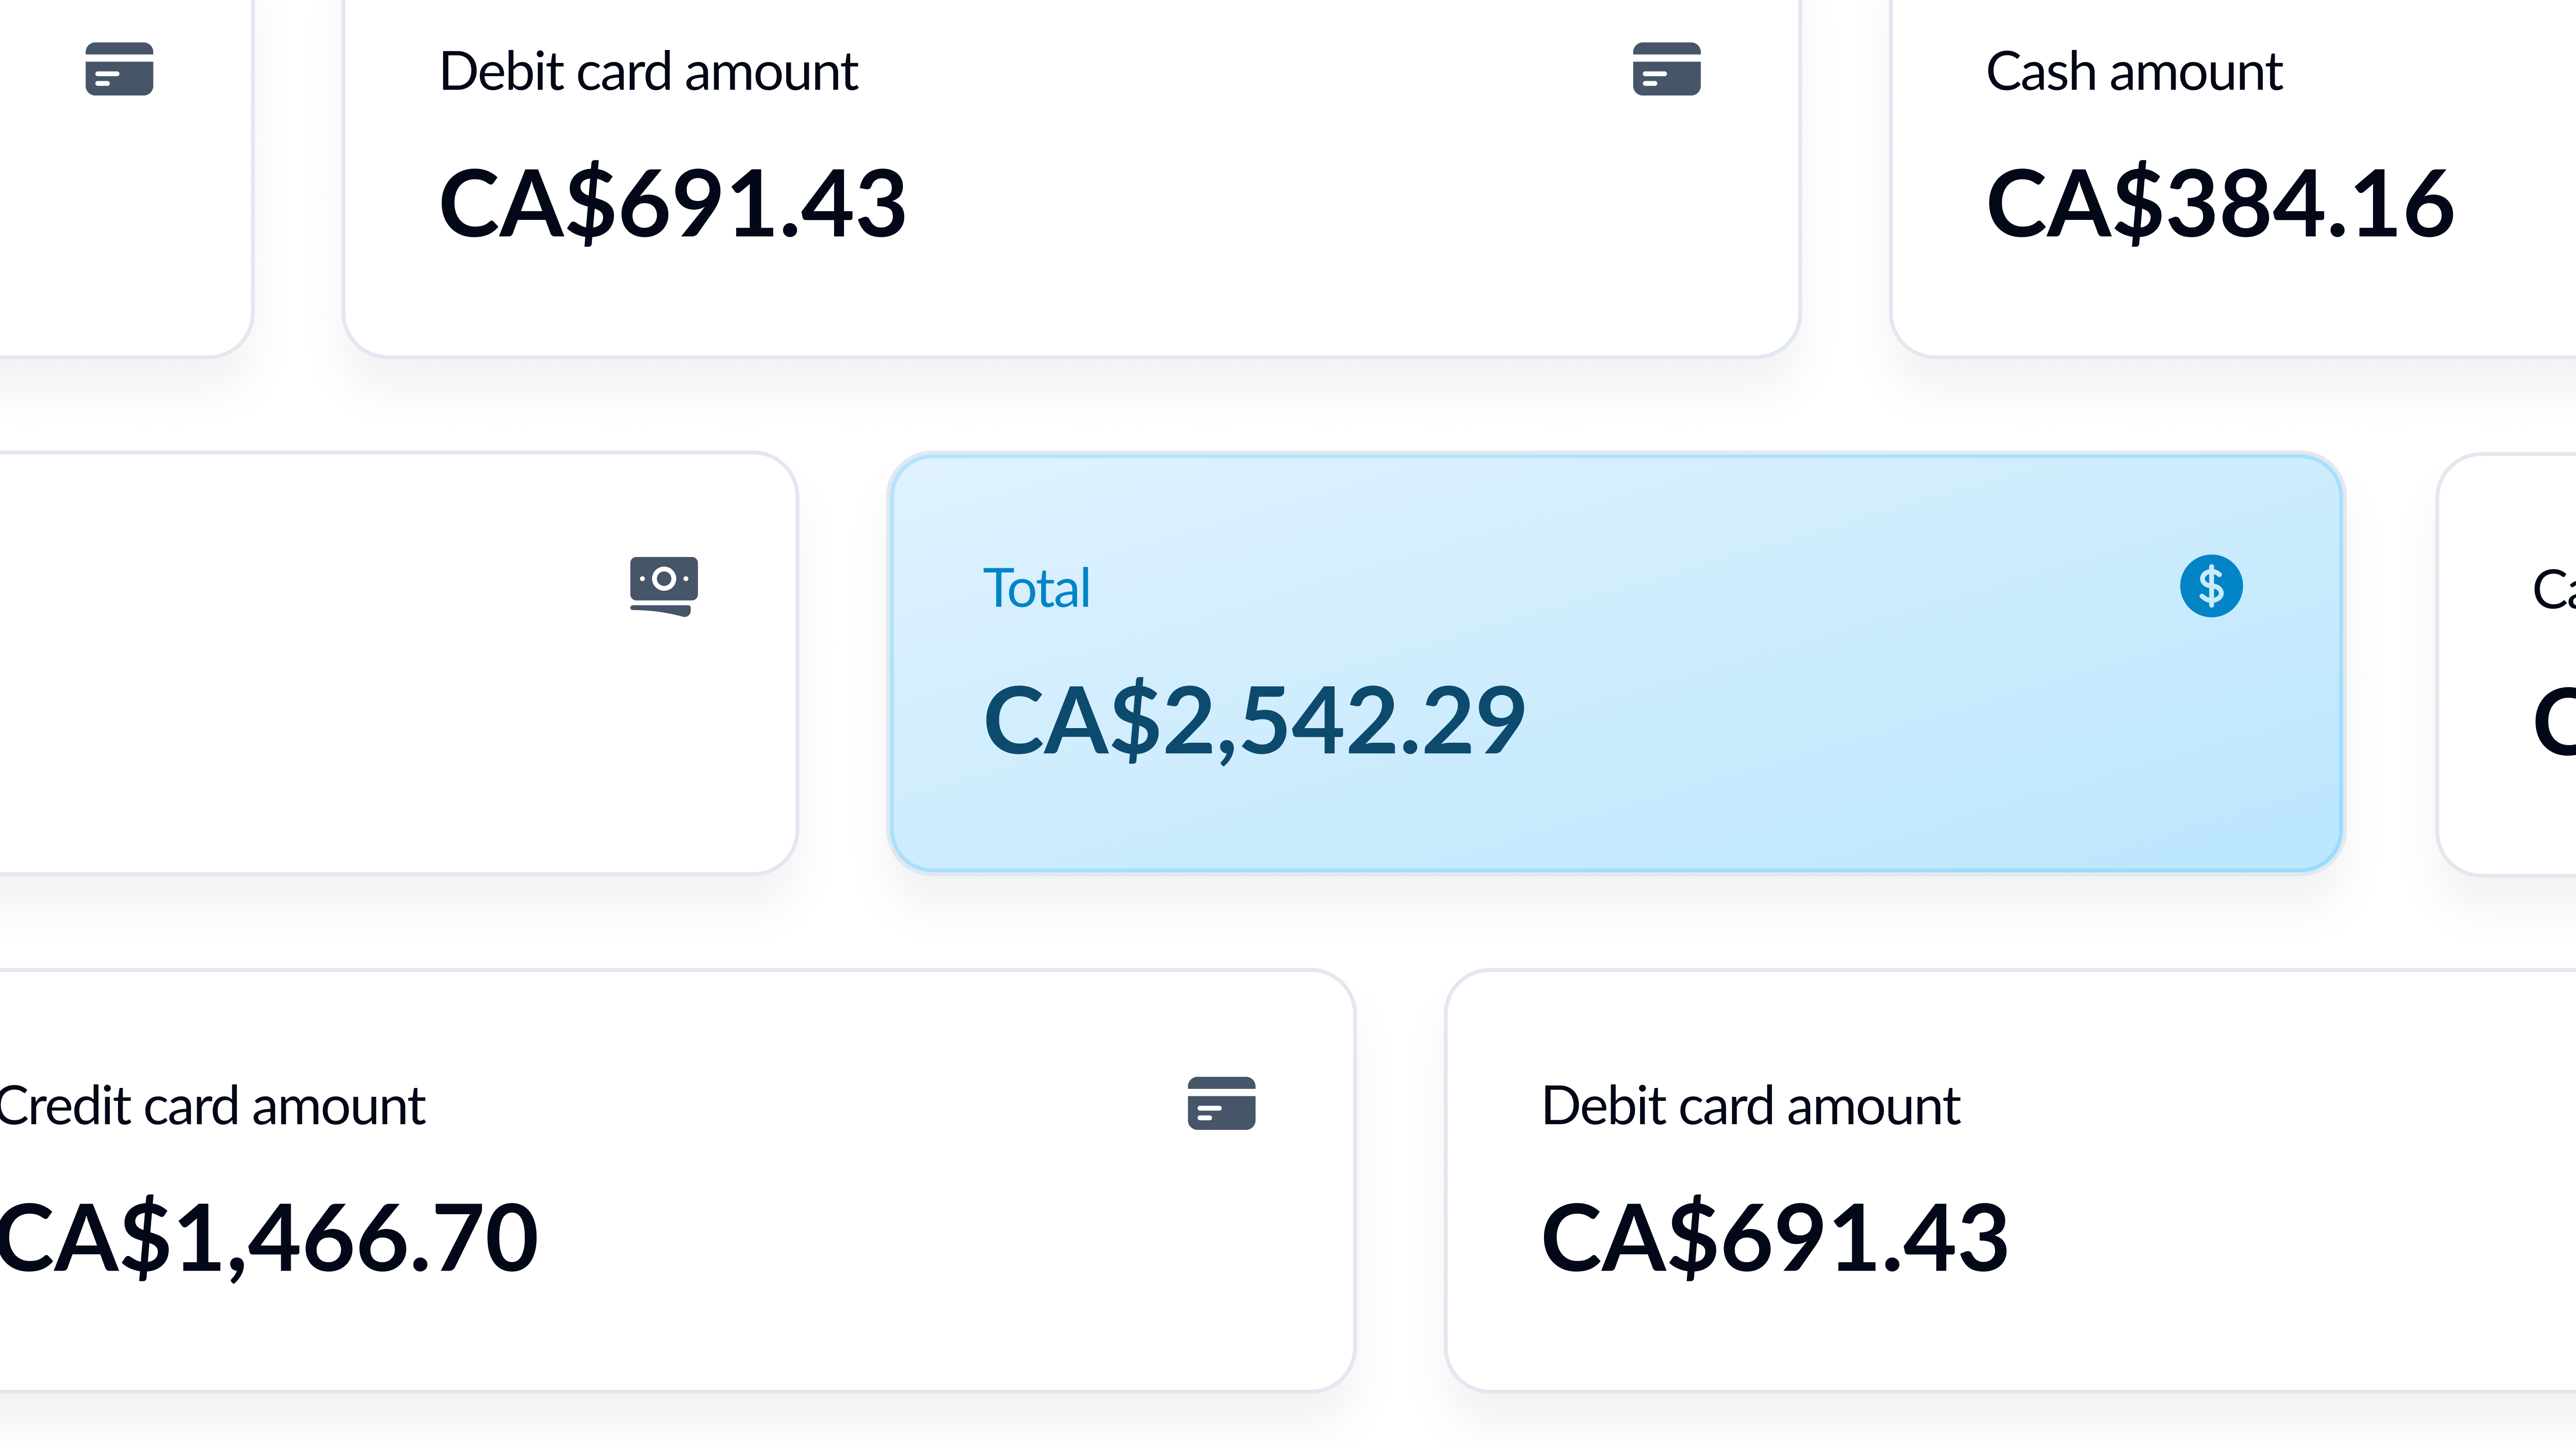
Task: Click the card icon in the cropped top-left tile
Action: click(x=119, y=69)
